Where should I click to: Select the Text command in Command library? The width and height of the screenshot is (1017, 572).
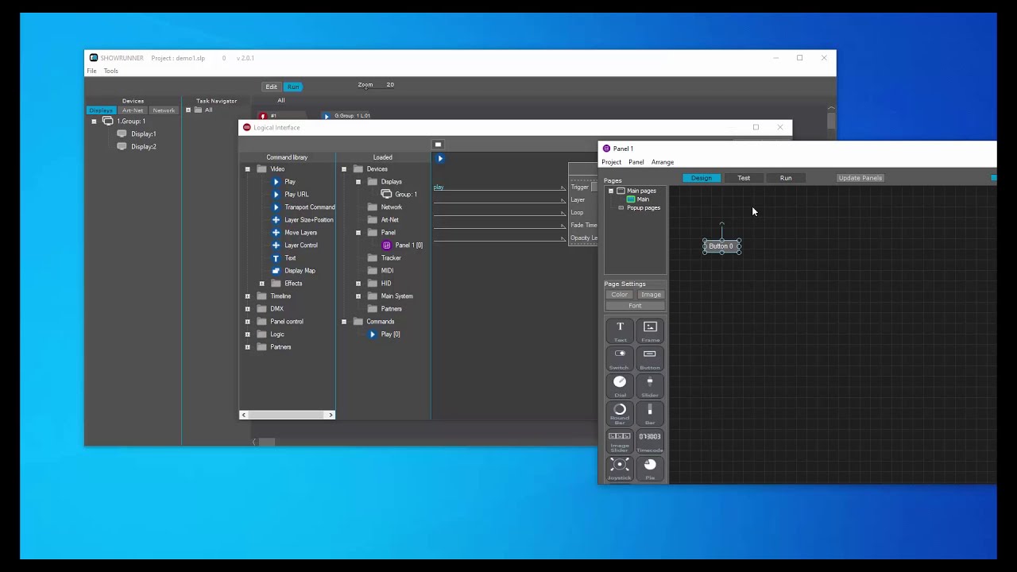pos(284,258)
